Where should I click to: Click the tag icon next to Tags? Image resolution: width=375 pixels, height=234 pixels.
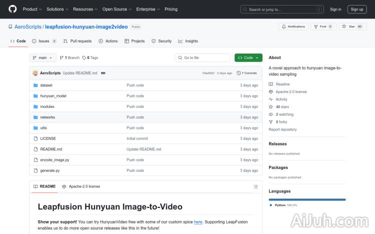click(x=84, y=58)
